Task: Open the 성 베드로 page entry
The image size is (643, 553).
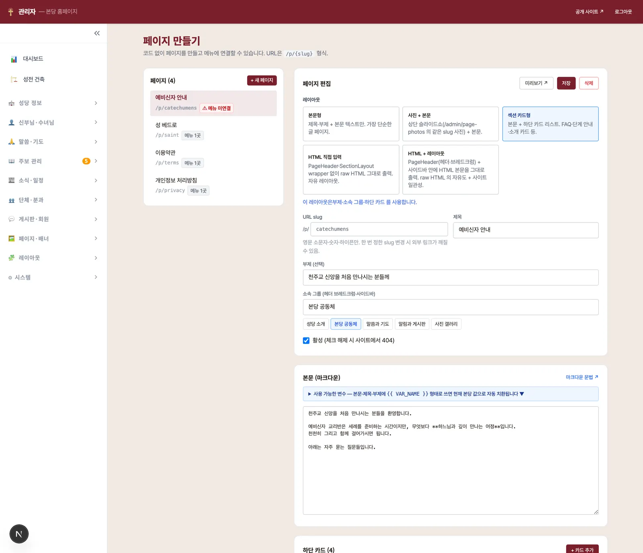Action: (x=213, y=130)
